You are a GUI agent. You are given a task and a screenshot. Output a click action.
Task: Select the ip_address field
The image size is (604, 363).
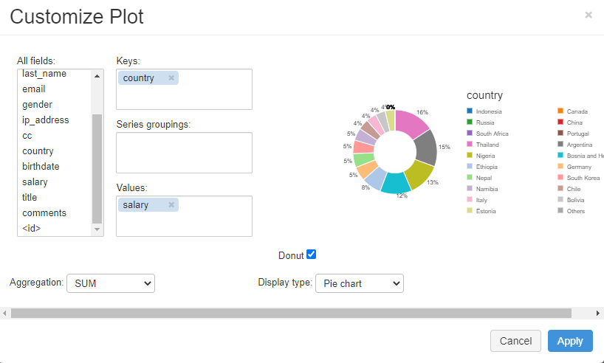46,120
